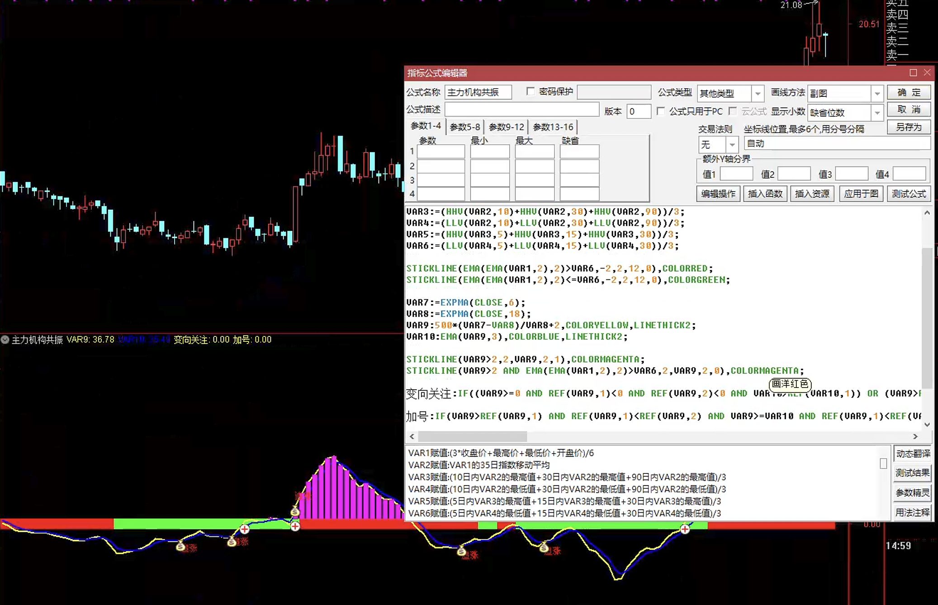Enable the 密码保护 checkbox
This screenshot has width=938, height=605.
531,91
